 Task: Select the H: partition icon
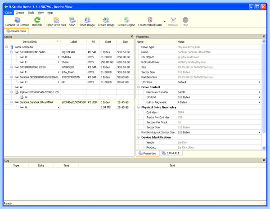coord(22,107)
